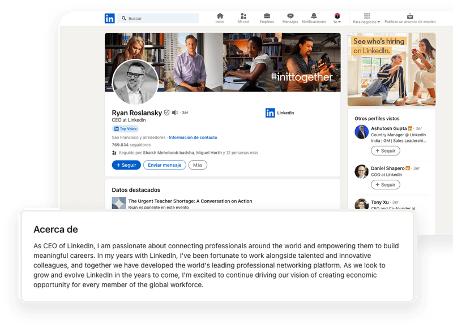Open the Top Voice badge
Image resolution: width=453 pixels, height=328 pixels.
point(125,129)
